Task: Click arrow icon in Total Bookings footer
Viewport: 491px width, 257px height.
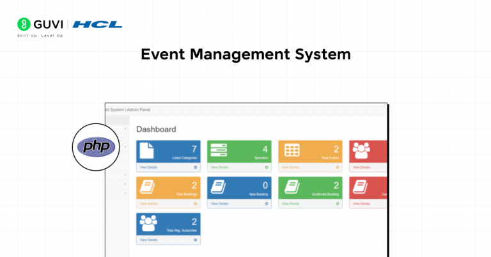Action: (x=196, y=204)
